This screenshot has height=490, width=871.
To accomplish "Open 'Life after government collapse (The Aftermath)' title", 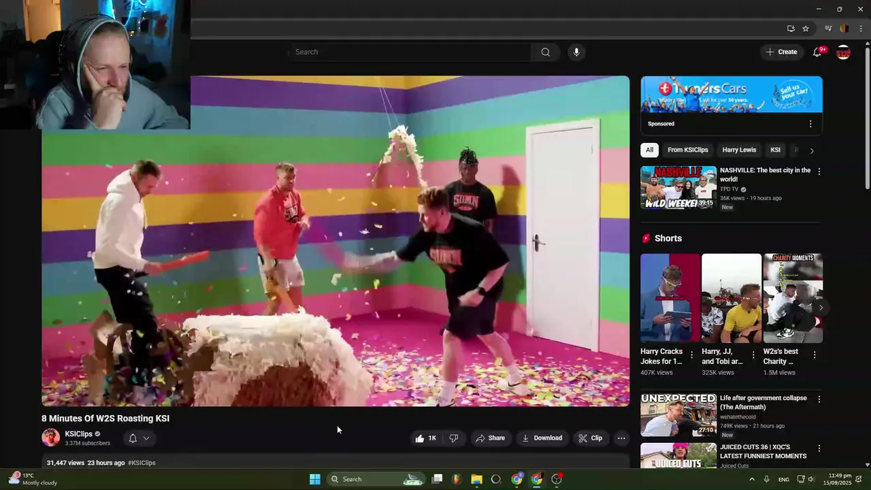I will (763, 403).
